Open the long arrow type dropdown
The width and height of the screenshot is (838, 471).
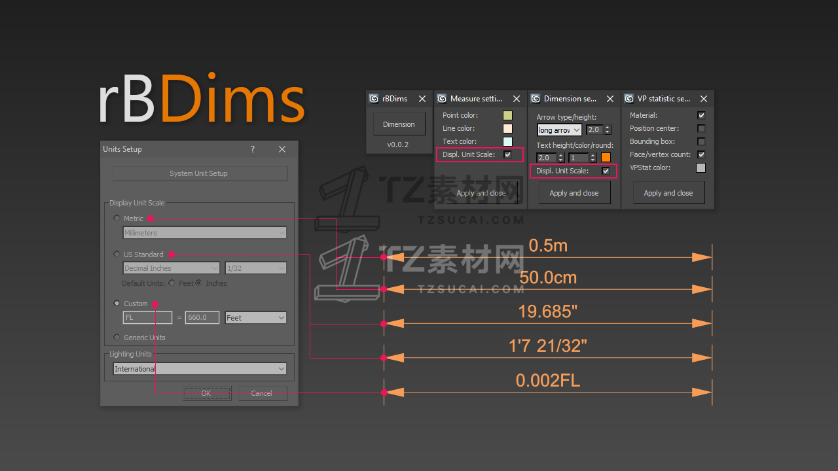pyautogui.click(x=559, y=130)
